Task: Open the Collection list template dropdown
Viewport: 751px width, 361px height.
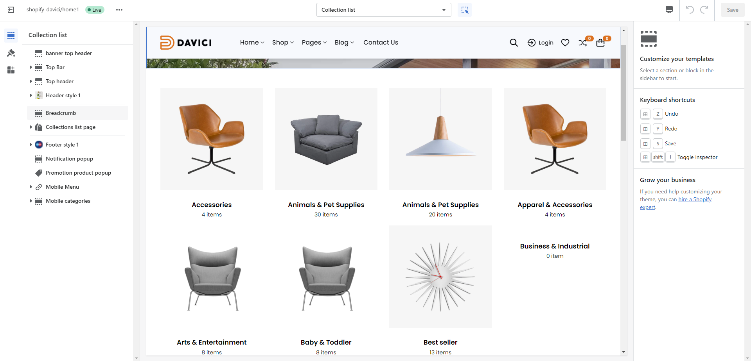Action: 383,10
